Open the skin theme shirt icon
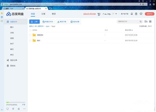Image resolution: width=156 pixels, height=112 pixels. 141,14
